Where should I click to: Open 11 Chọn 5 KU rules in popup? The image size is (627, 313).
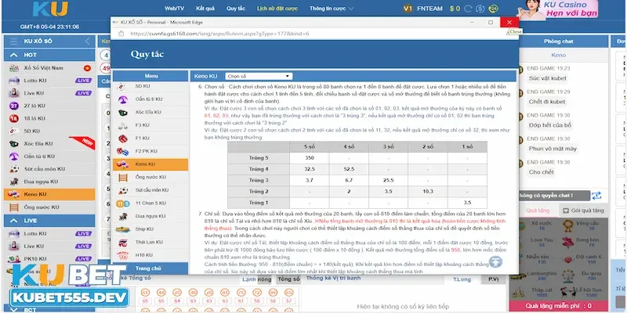(x=150, y=203)
